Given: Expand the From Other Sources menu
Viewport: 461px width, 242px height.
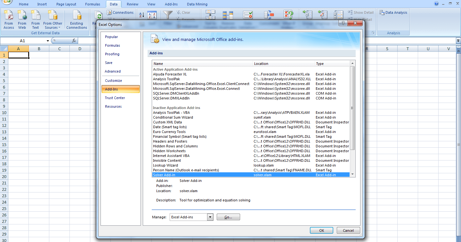Looking at the screenshot, I should click(x=53, y=19).
